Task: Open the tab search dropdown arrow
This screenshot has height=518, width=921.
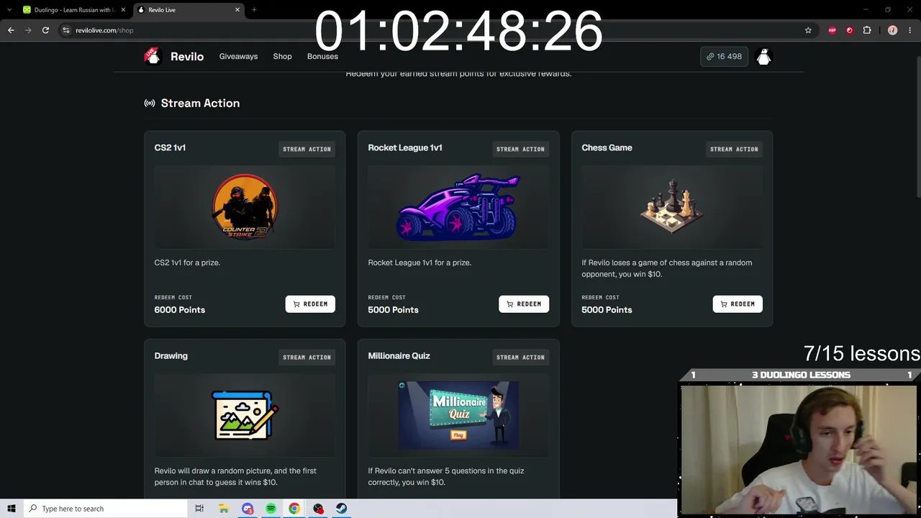Action: [9, 10]
